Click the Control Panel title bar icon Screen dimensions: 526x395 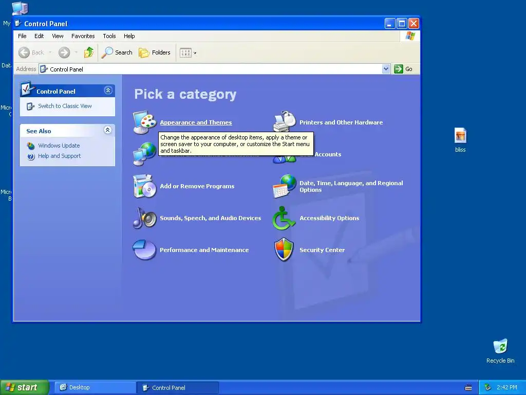click(x=18, y=23)
